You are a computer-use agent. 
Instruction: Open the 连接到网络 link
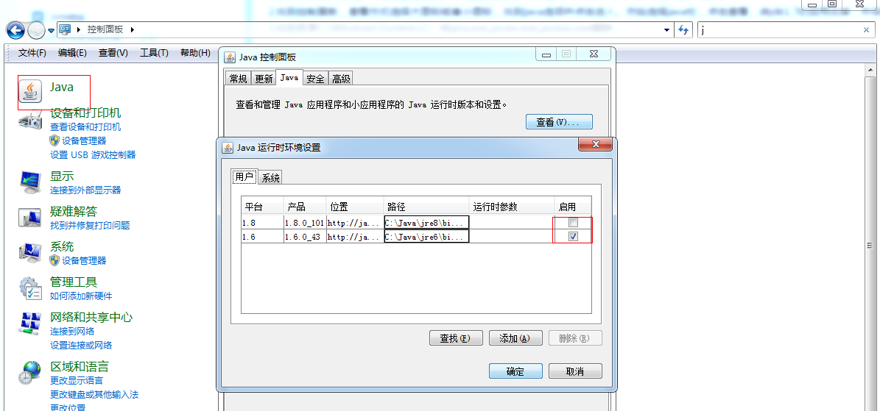72,332
